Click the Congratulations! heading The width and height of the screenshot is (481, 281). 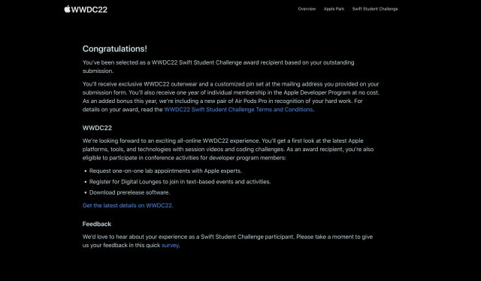[x=115, y=49]
